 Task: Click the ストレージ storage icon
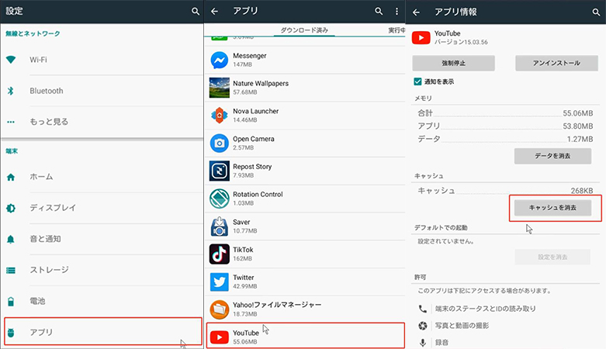coord(11,270)
